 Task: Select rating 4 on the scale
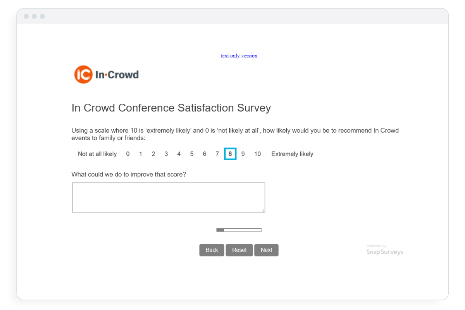179,154
